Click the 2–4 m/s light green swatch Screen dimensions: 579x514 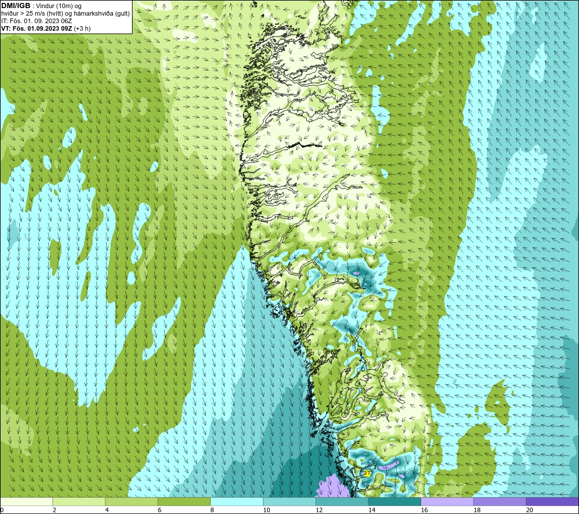point(79,501)
